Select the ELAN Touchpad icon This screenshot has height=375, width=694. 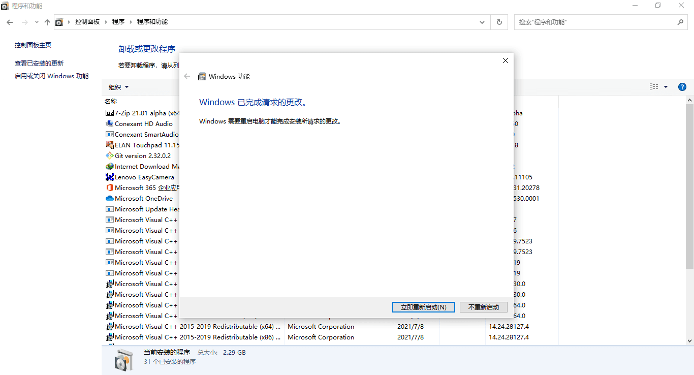point(110,145)
